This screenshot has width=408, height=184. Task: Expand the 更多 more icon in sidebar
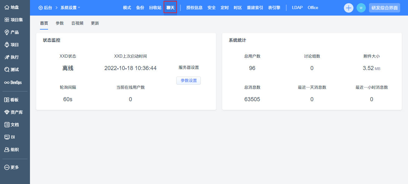tap(7, 167)
